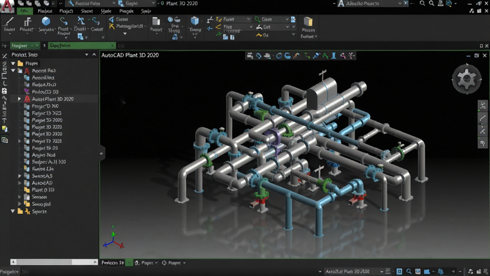Screen dimensions: 490x276
Task: Click the green panel icon below the left strip
Action: coord(4,140)
